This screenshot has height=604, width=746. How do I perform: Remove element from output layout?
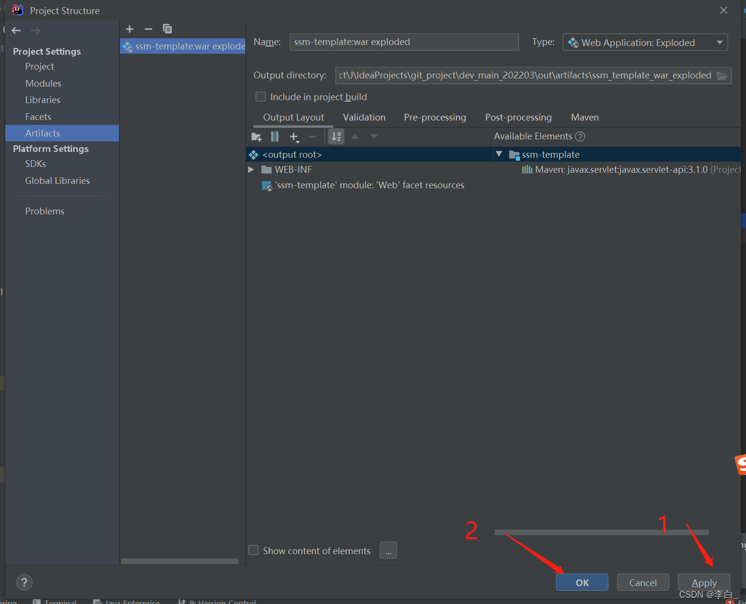[313, 136]
